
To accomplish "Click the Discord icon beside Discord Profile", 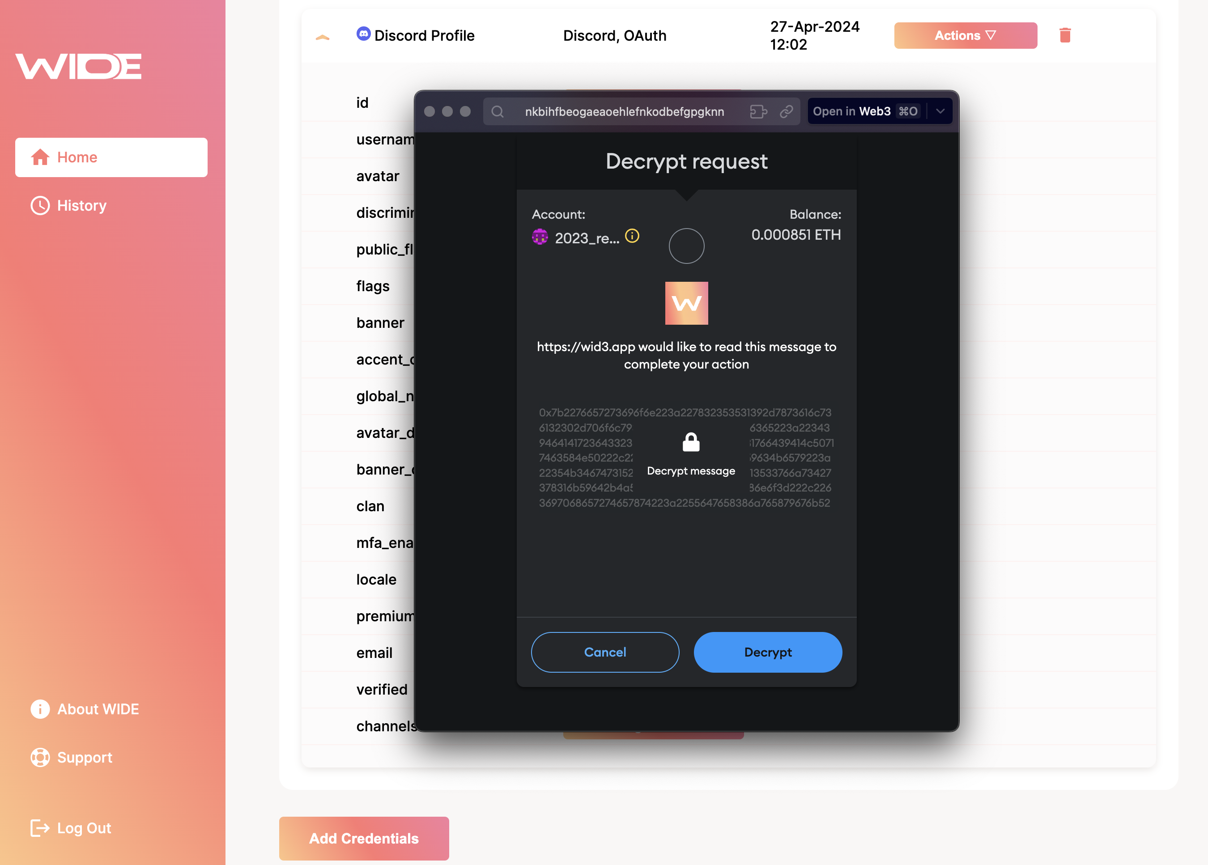I will pyautogui.click(x=363, y=34).
